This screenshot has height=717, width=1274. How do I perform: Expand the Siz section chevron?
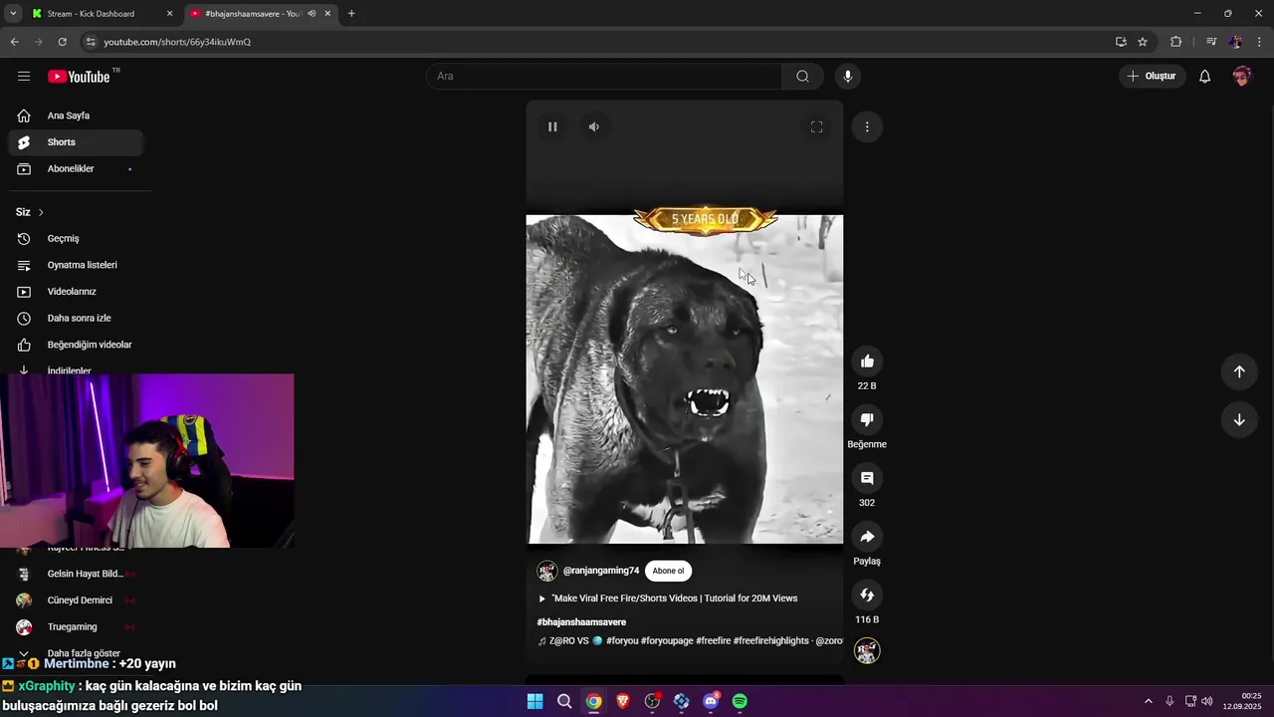click(x=41, y=212)
